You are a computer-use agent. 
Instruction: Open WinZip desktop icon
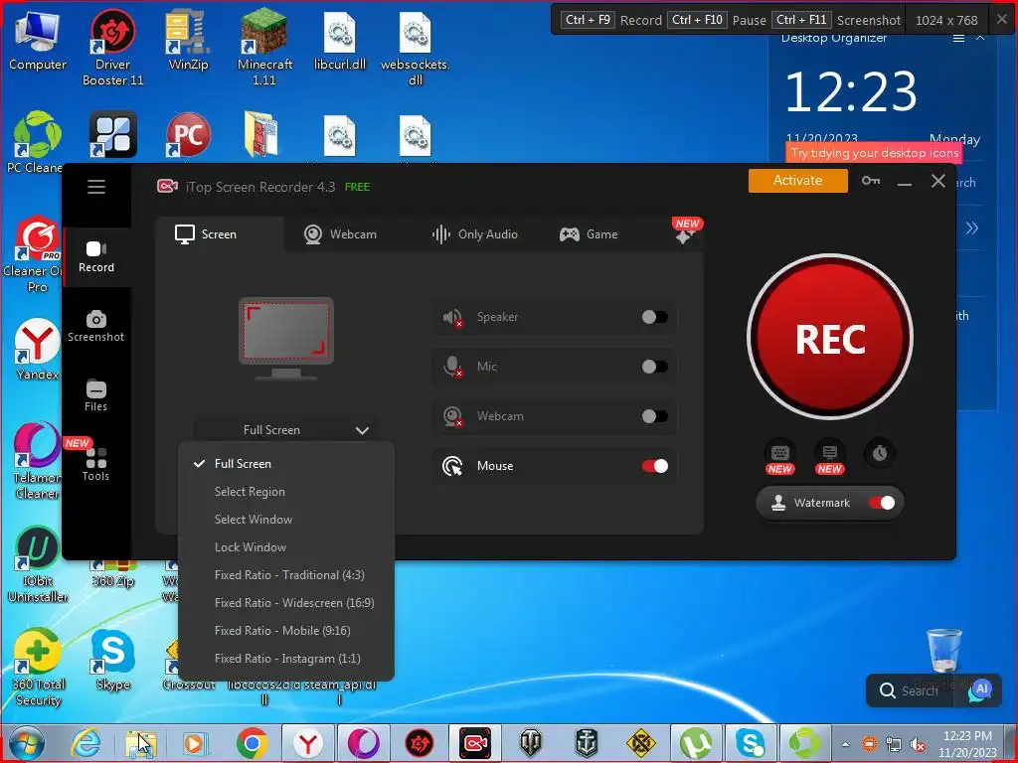tap(188, 41)
